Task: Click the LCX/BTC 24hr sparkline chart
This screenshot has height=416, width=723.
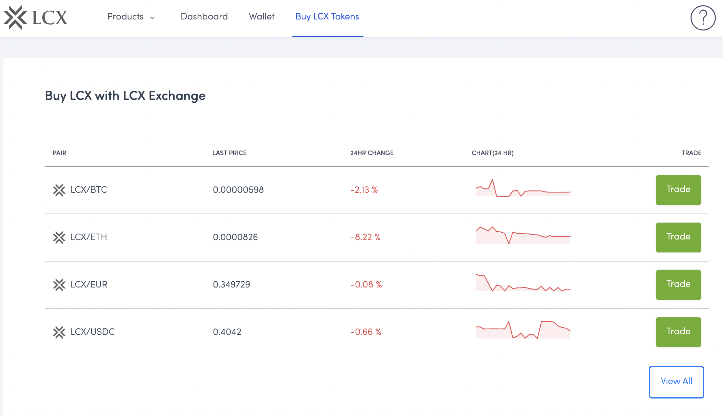Action: (523, 189)
